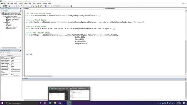Screen dimensions: 187x105
Task: Click StandardWidth property value 8.43
Action: coord(16,74)
